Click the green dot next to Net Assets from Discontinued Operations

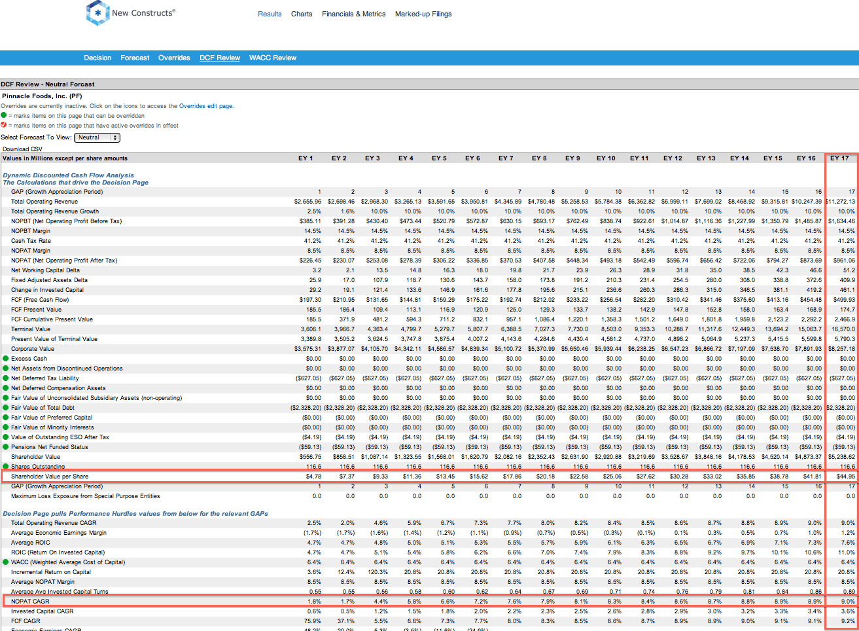(x=5, y=369)
